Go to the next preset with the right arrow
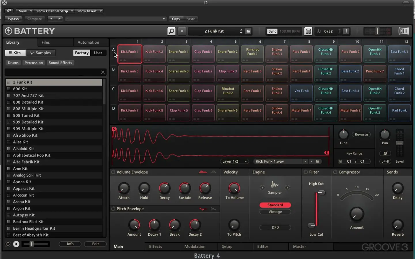Image resolution: width=415 pixels, height=259 pixels. pos(59,19)
